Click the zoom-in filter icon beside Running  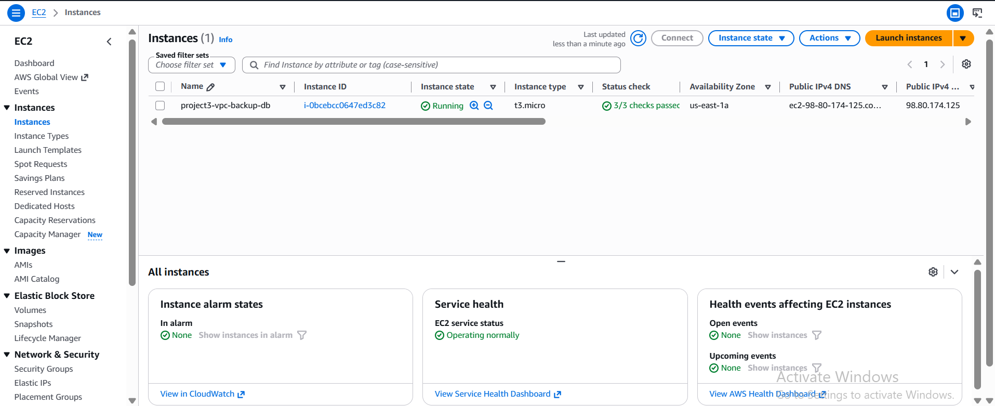(x=474, y=106)
